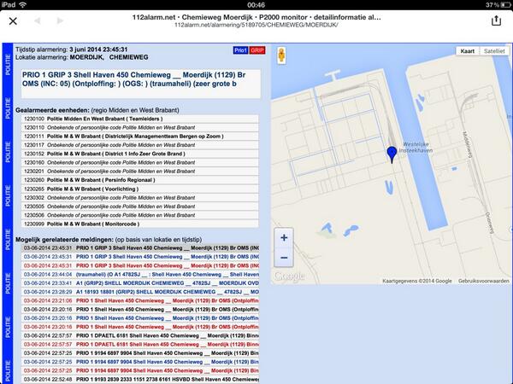Open the blue 23:45:31 PRIO 1 GRIP 3 message

[x=141, y=257]
